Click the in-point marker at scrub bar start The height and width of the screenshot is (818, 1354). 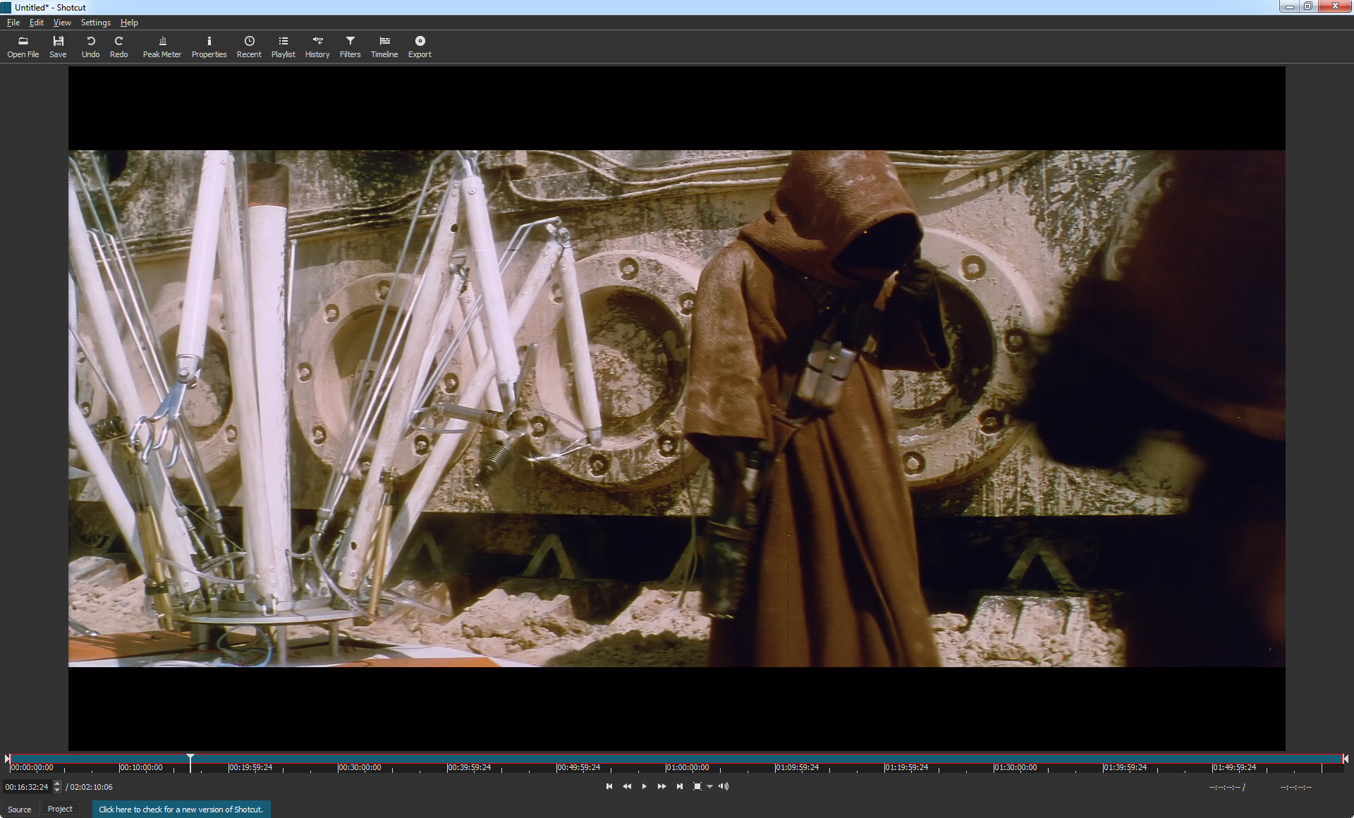(7, 759)
